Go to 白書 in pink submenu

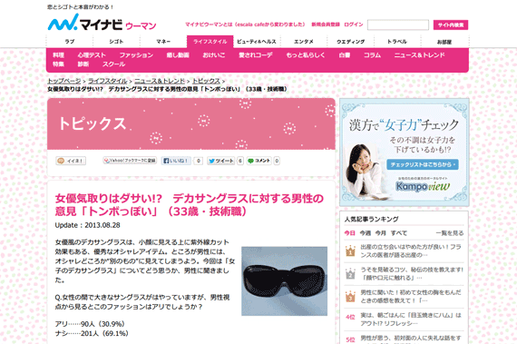[x=345, y=55]
